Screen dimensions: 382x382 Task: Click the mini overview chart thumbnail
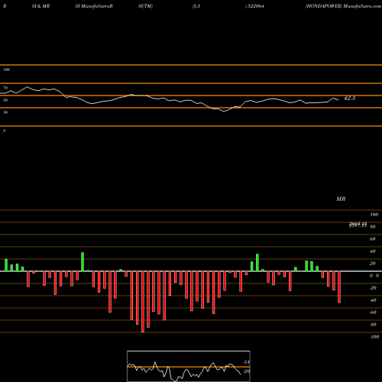[x=189, y=366]
